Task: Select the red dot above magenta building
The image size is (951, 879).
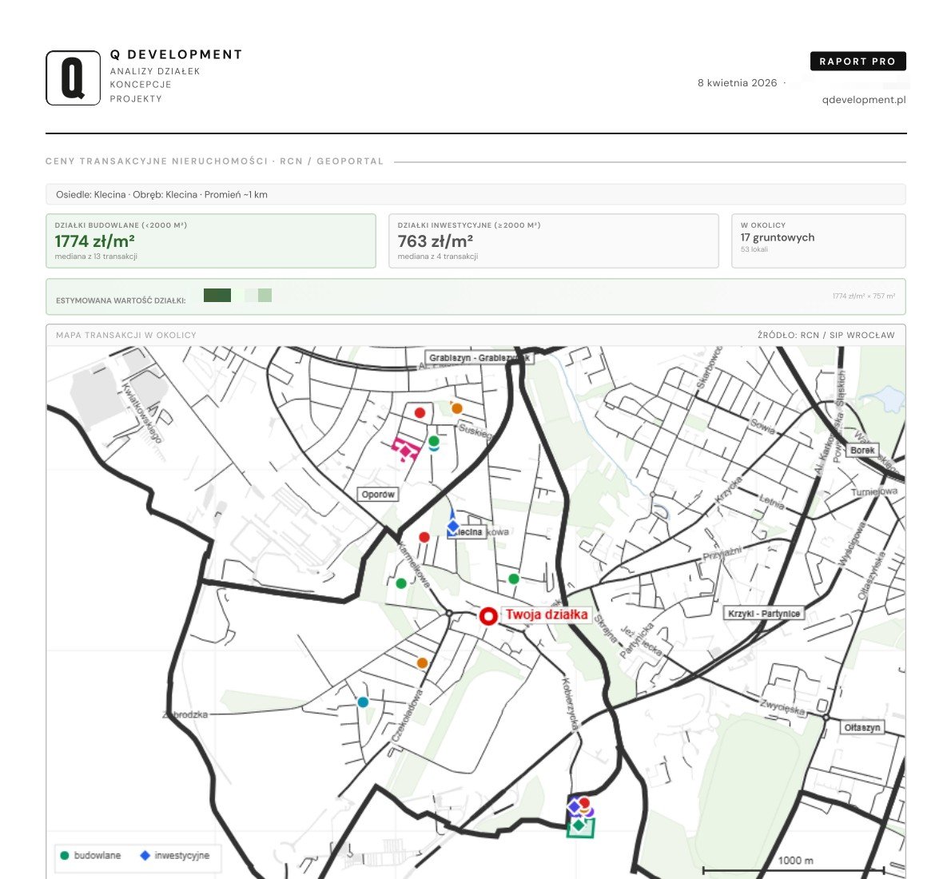Action: tap(420, 412)
